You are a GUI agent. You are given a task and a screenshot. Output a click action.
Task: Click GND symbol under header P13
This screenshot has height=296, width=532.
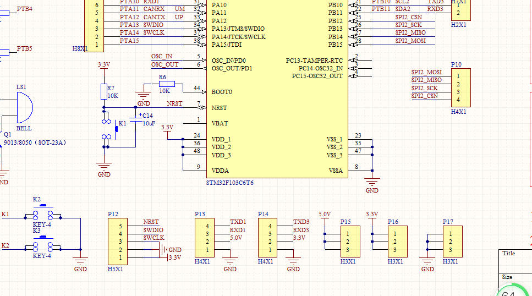point(230,264)
